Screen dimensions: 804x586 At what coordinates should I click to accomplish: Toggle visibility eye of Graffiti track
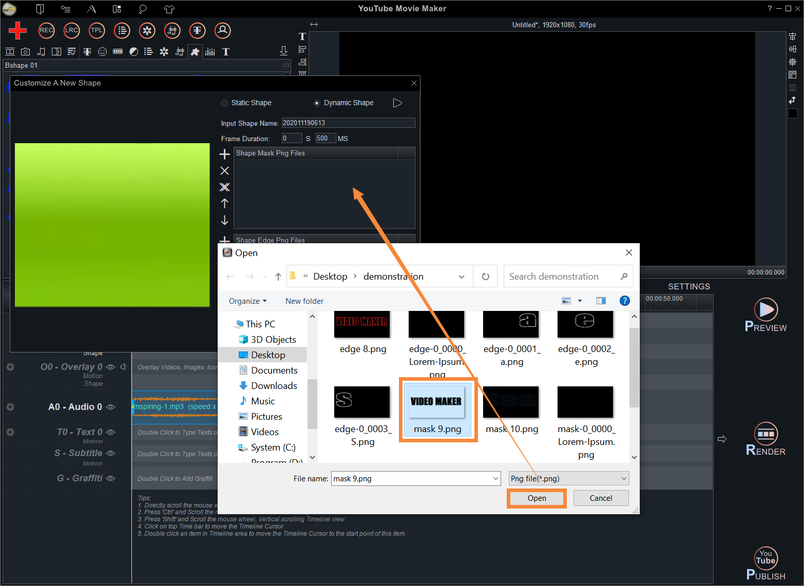[110, 478]
